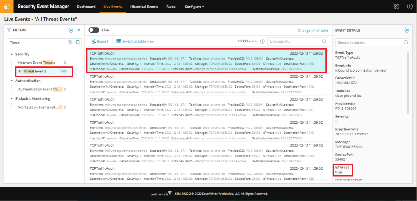417x201 pixels.
Task: Click Switch to table view
Action: coord(138,41)
